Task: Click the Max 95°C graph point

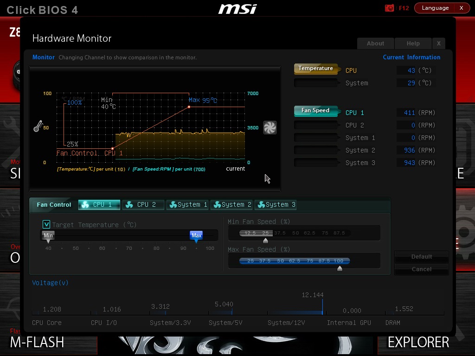Action: pos(189,107)
